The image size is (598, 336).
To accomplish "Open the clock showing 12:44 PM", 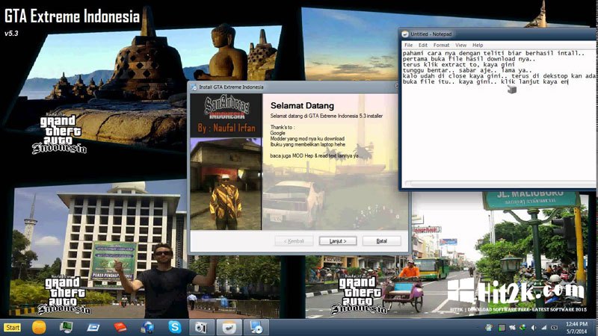I will point(576,328).
